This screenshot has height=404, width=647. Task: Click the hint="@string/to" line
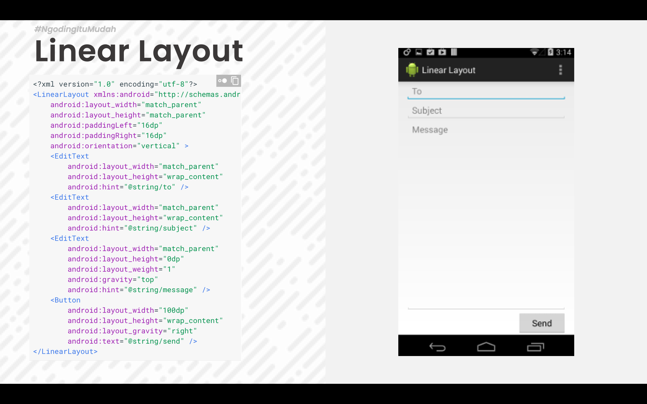(x=128, y=187)
